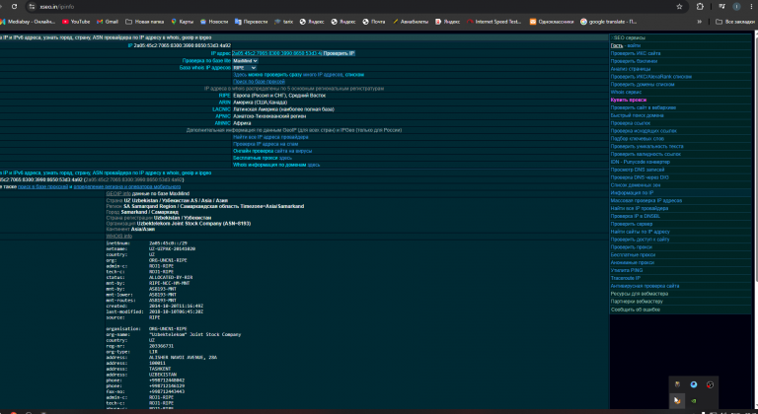
Task: Open the Одноклассники bookmark
Action: point(552,22)
